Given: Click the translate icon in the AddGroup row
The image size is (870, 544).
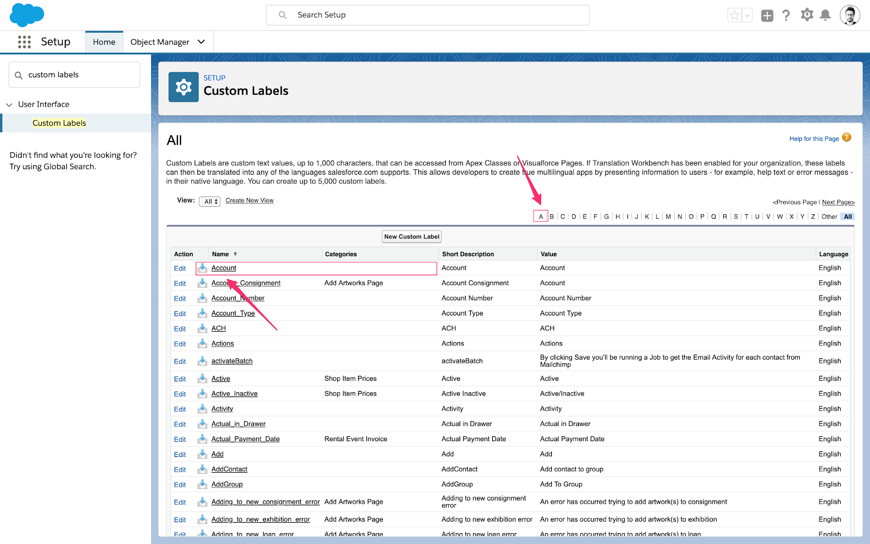Looking at the screenshot, I should coord(202,484).
